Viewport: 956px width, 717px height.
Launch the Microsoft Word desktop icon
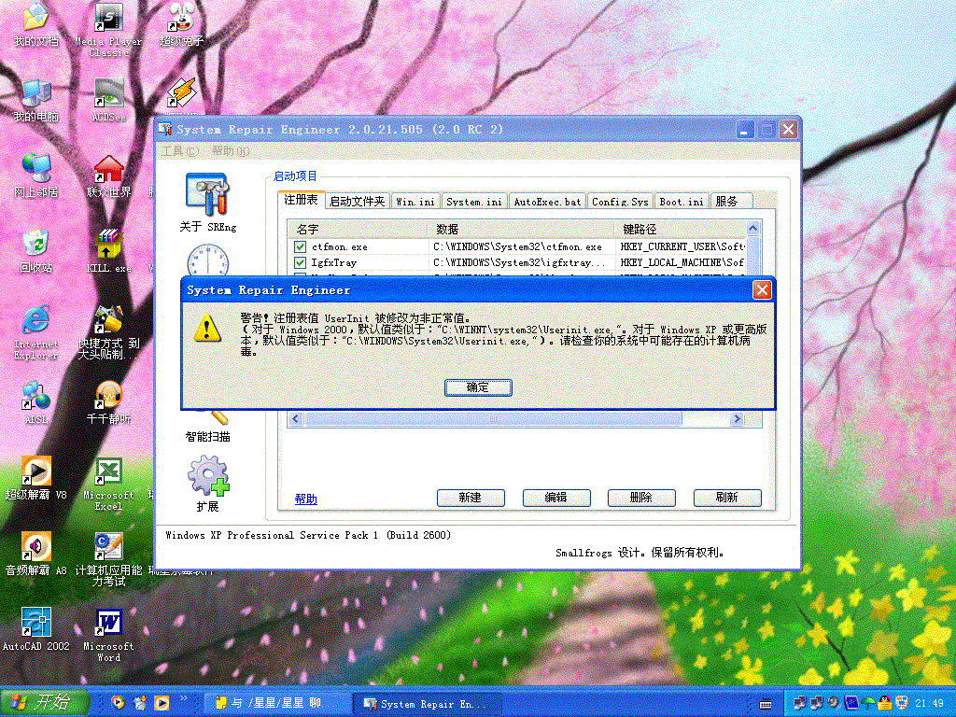point(108,635)
